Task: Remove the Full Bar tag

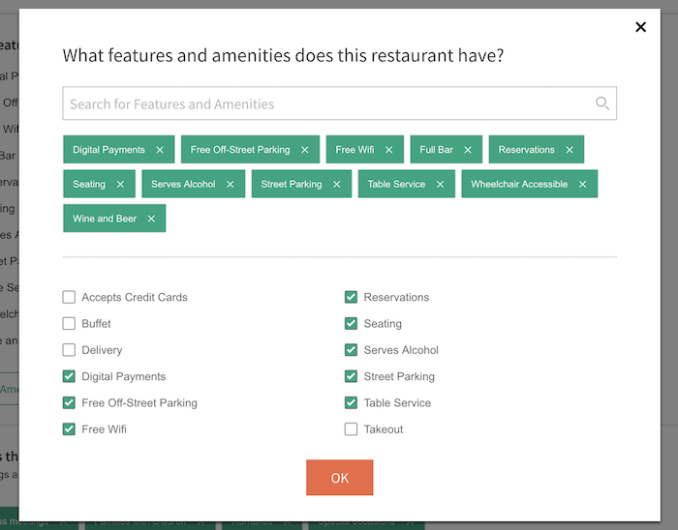Action: point(468,150)
